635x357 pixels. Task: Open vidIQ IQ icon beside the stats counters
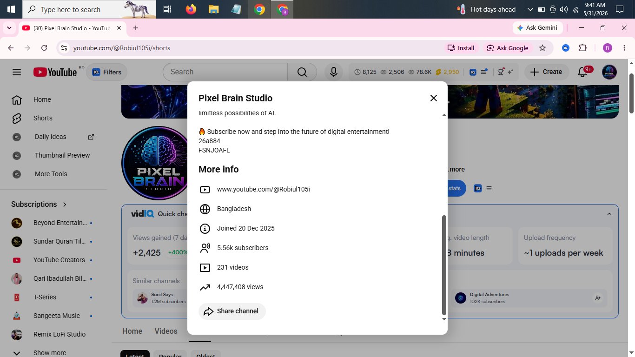click(473, 72)
